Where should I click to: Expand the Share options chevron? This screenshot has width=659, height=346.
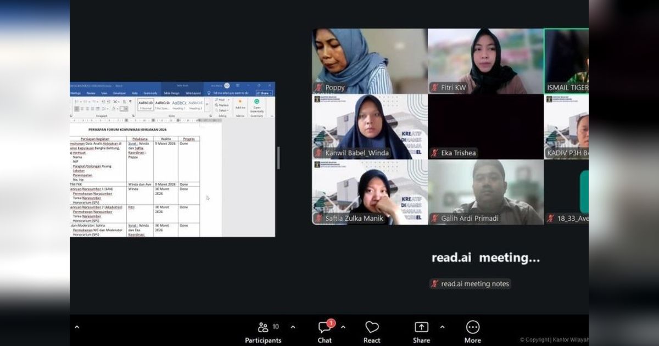pyautogui.click(x=442, y=327)
